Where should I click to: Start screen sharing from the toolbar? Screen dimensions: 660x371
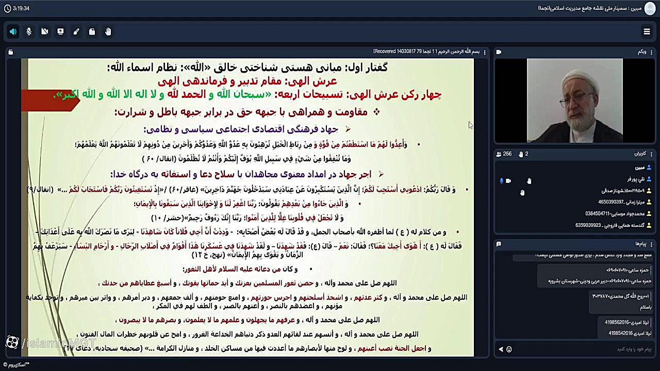click(x=60, y=31)
